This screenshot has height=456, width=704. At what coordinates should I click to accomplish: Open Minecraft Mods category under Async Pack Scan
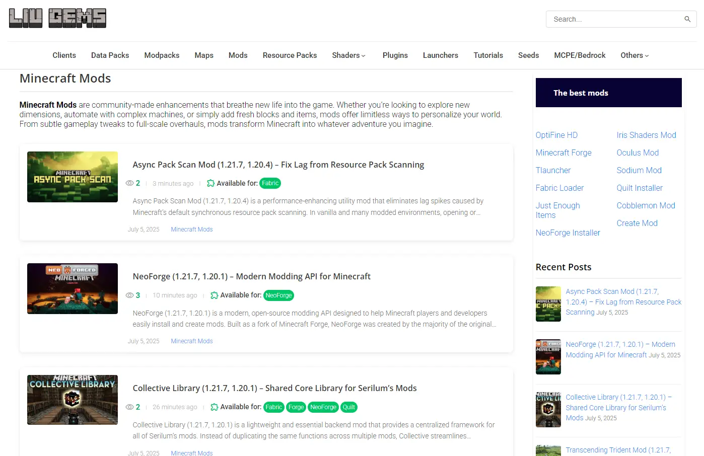pos(192,230)
